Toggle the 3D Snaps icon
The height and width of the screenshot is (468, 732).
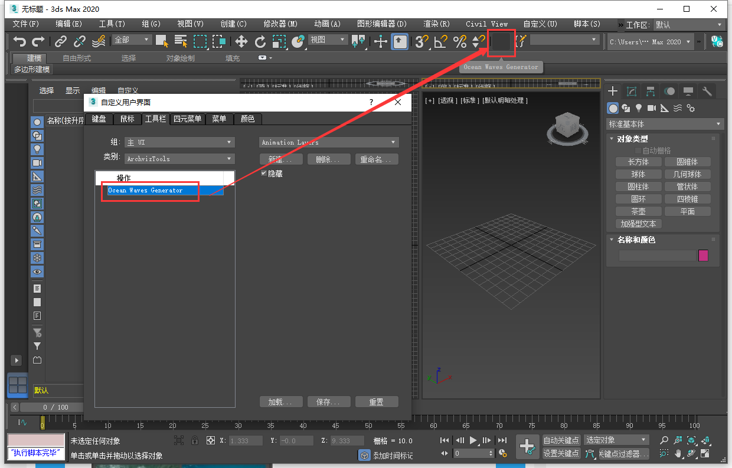tap(421, 41)
